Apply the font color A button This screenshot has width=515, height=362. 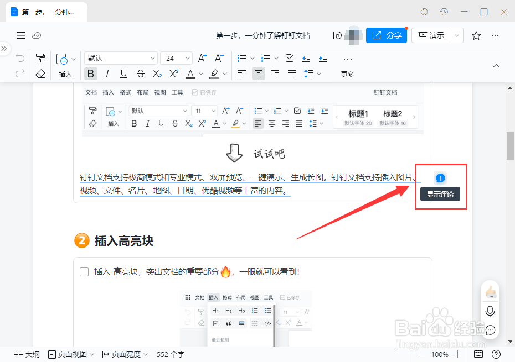pos(190,74)
